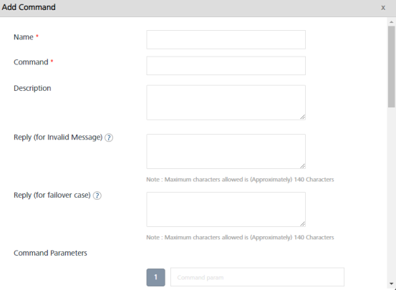Open help icon beside Reply (for failover case)
This screenshot has width=396, height=290.
pyautogui.click(x=97, y=195)
